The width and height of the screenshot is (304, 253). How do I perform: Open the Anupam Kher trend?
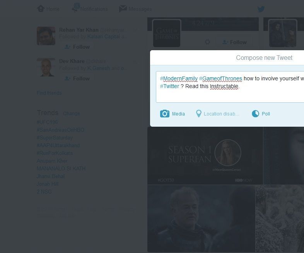(x=52, y=161)
